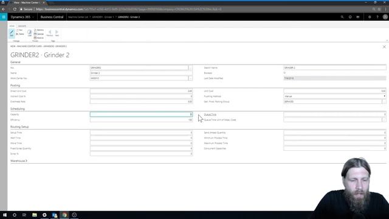This screenshot has width=389, height=219.
Task: Click into the Direct Unit Cost field
Action: [141, 91]
